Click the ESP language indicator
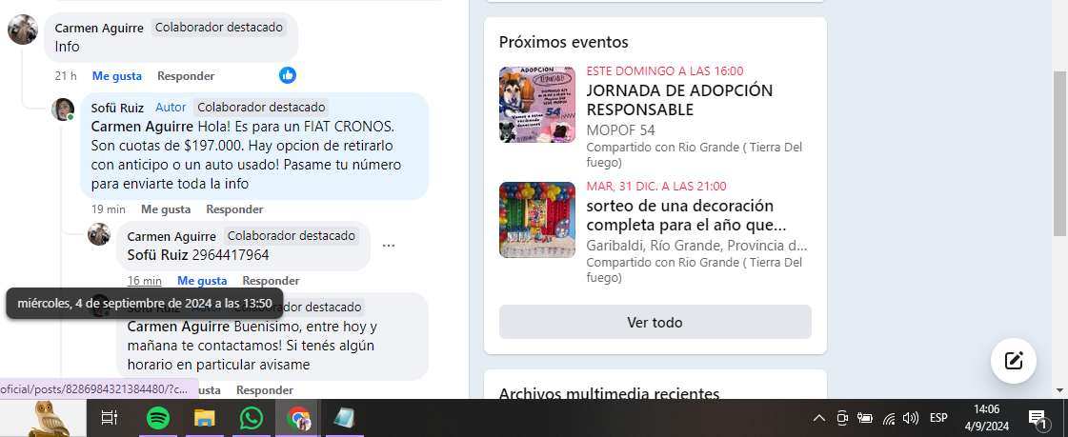1068x437 pixels. 938,418
